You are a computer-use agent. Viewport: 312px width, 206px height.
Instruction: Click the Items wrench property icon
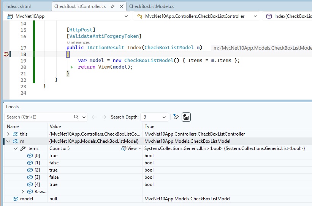pyautogui.click(x=23, y=148)
